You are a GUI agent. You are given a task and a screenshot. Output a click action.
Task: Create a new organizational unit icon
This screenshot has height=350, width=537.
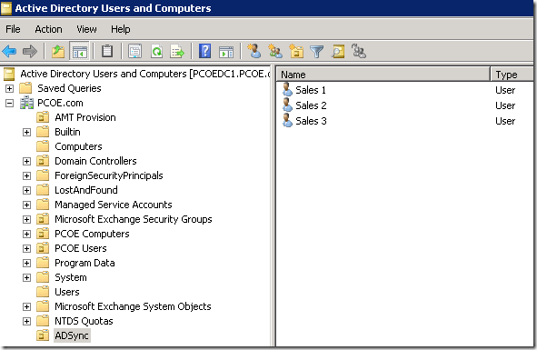(296, 51)
